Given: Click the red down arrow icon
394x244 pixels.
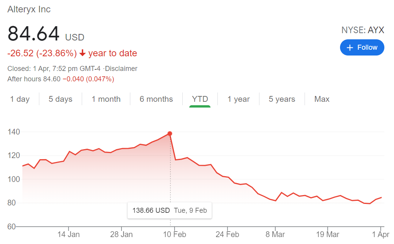Looking at the screenshot, I should (83, 53).
